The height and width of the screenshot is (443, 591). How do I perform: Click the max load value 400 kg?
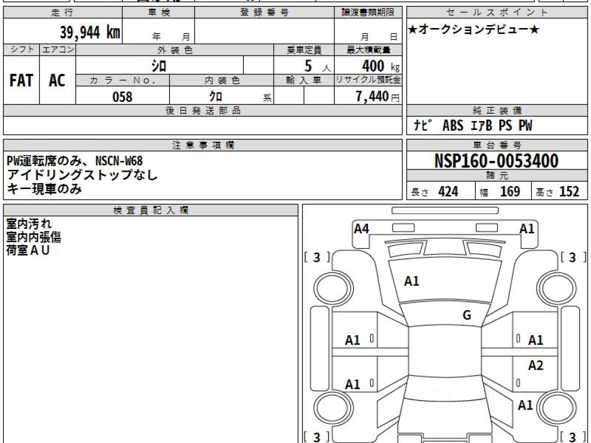click(381, 65)
